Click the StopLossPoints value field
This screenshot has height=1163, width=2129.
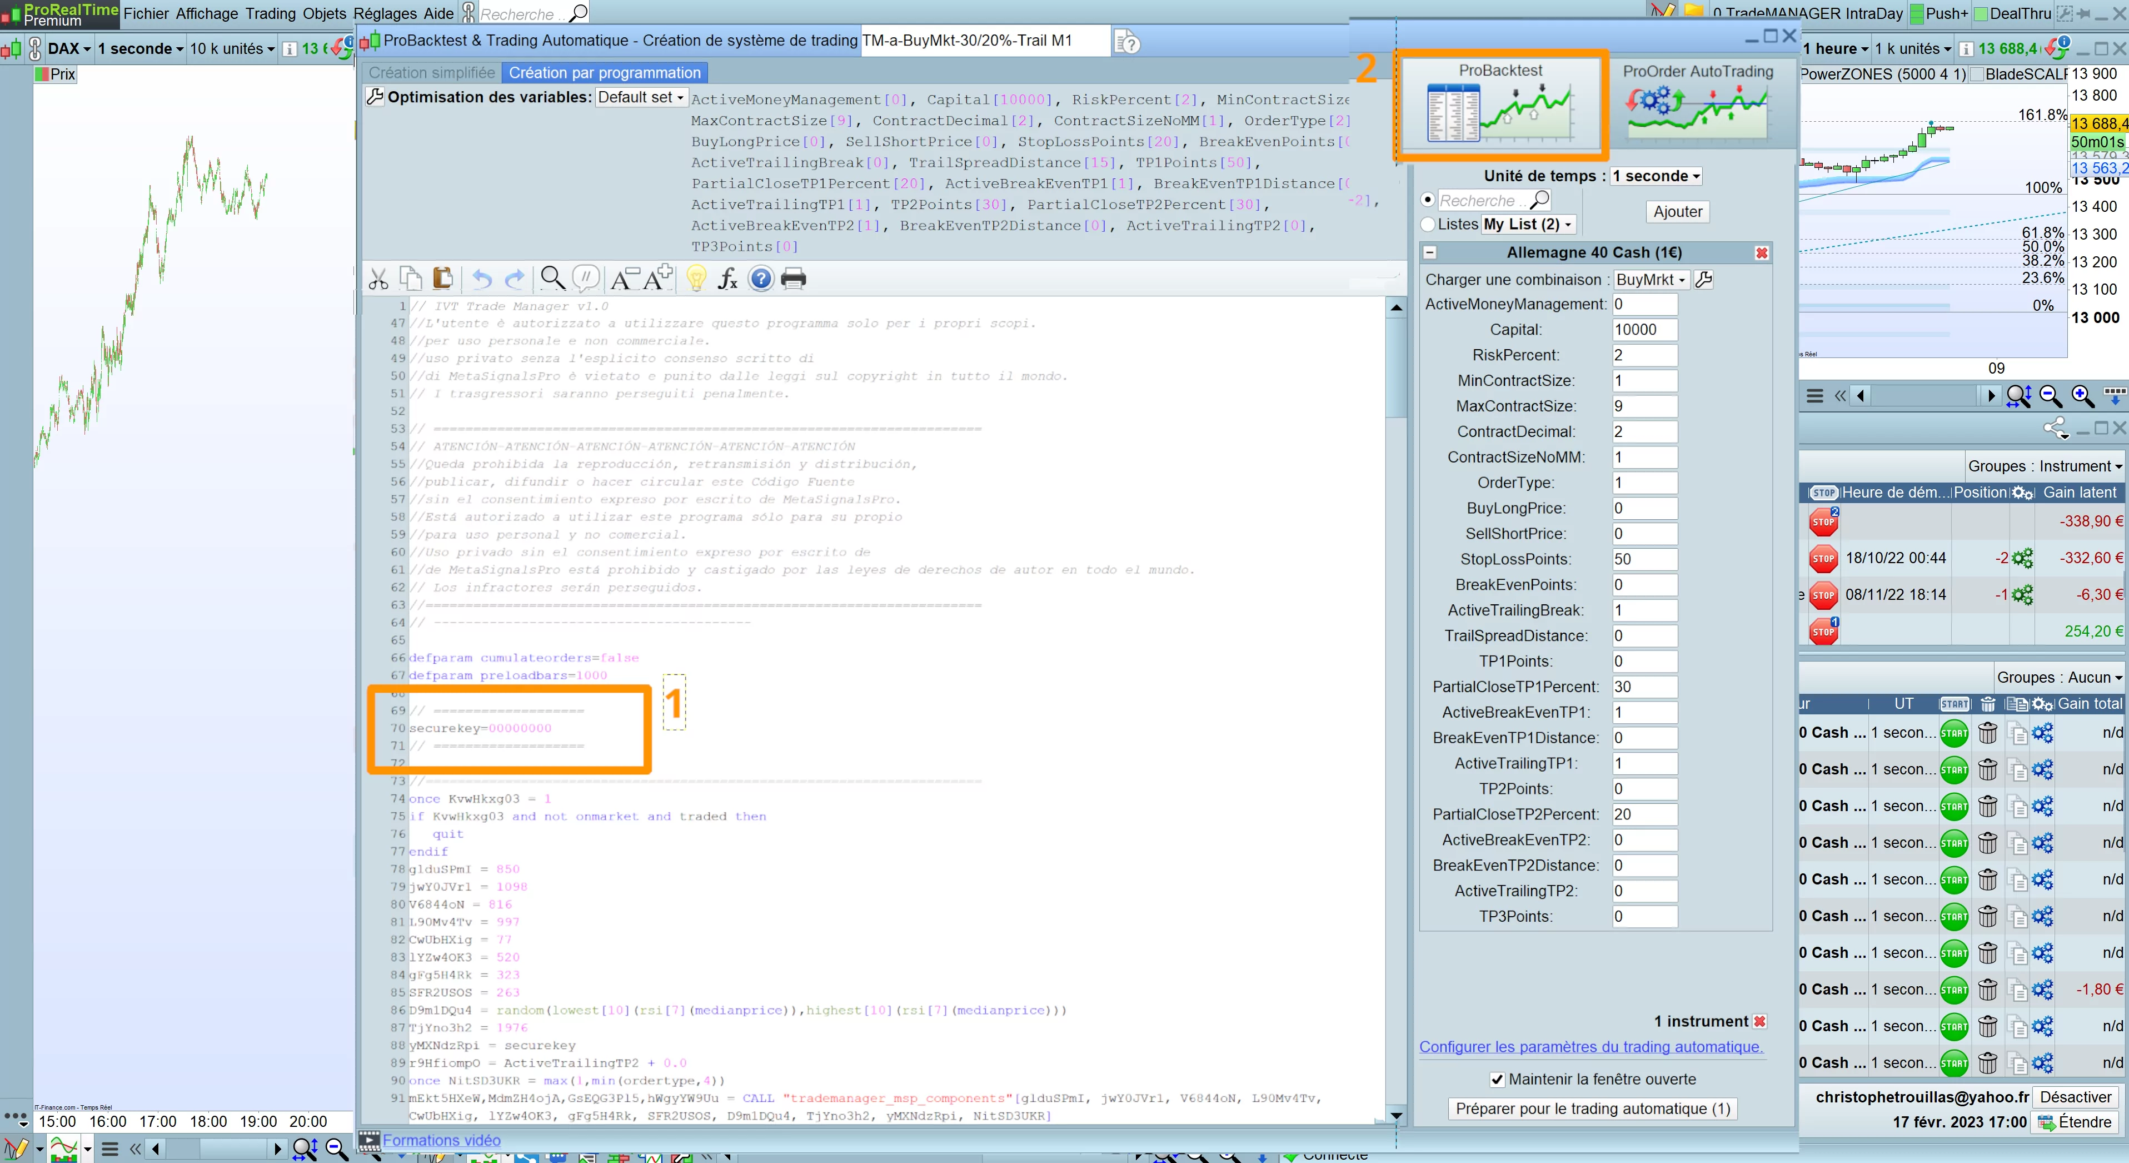click(1645, 560)
